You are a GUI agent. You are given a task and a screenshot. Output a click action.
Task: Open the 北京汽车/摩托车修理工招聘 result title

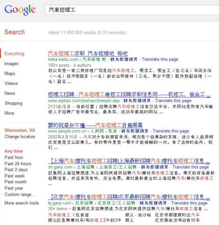pyautogui.click(x=129, y=197)
